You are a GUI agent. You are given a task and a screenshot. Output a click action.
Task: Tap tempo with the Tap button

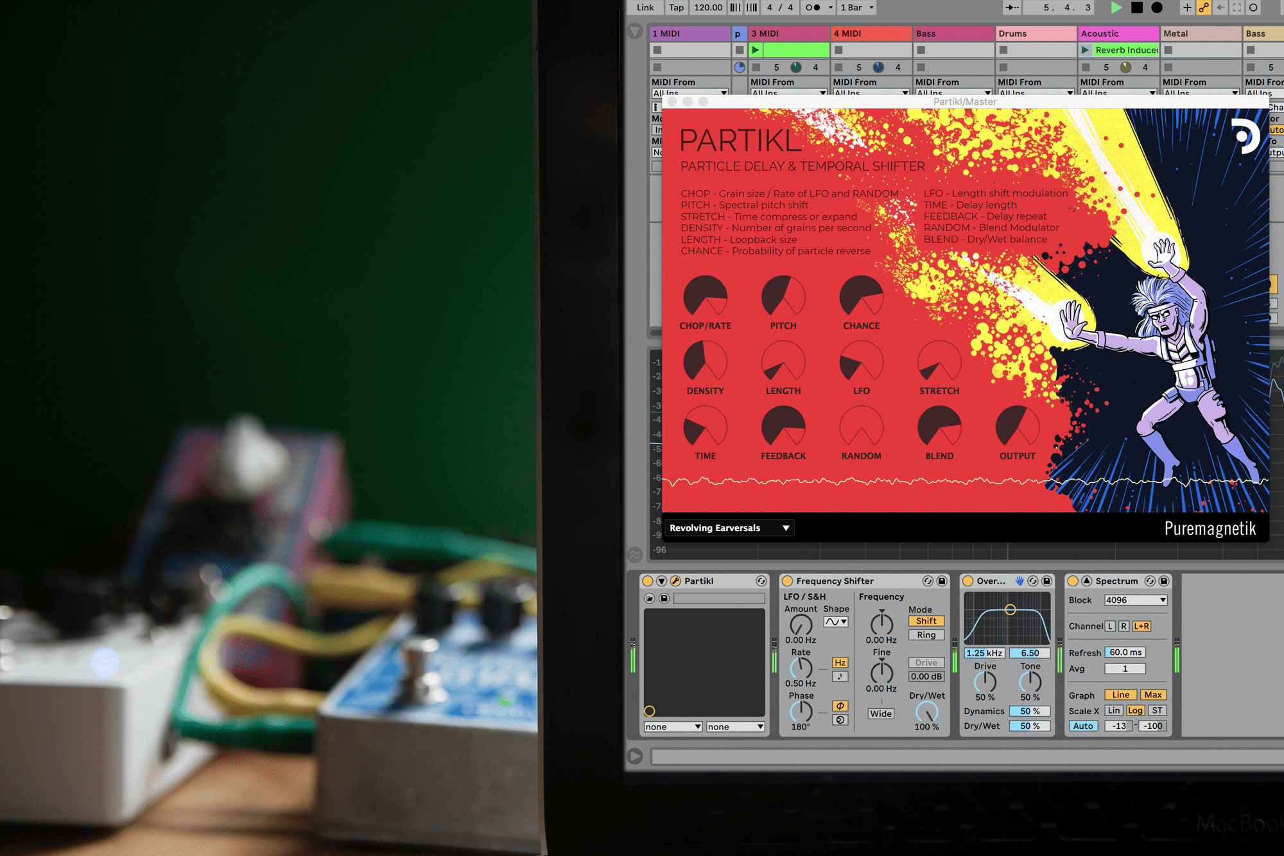click(677, 8)
